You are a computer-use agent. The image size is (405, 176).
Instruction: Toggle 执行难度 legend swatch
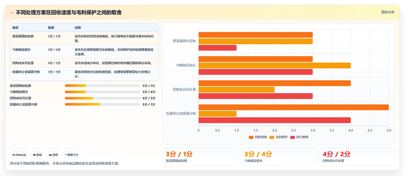click(293, 137)
